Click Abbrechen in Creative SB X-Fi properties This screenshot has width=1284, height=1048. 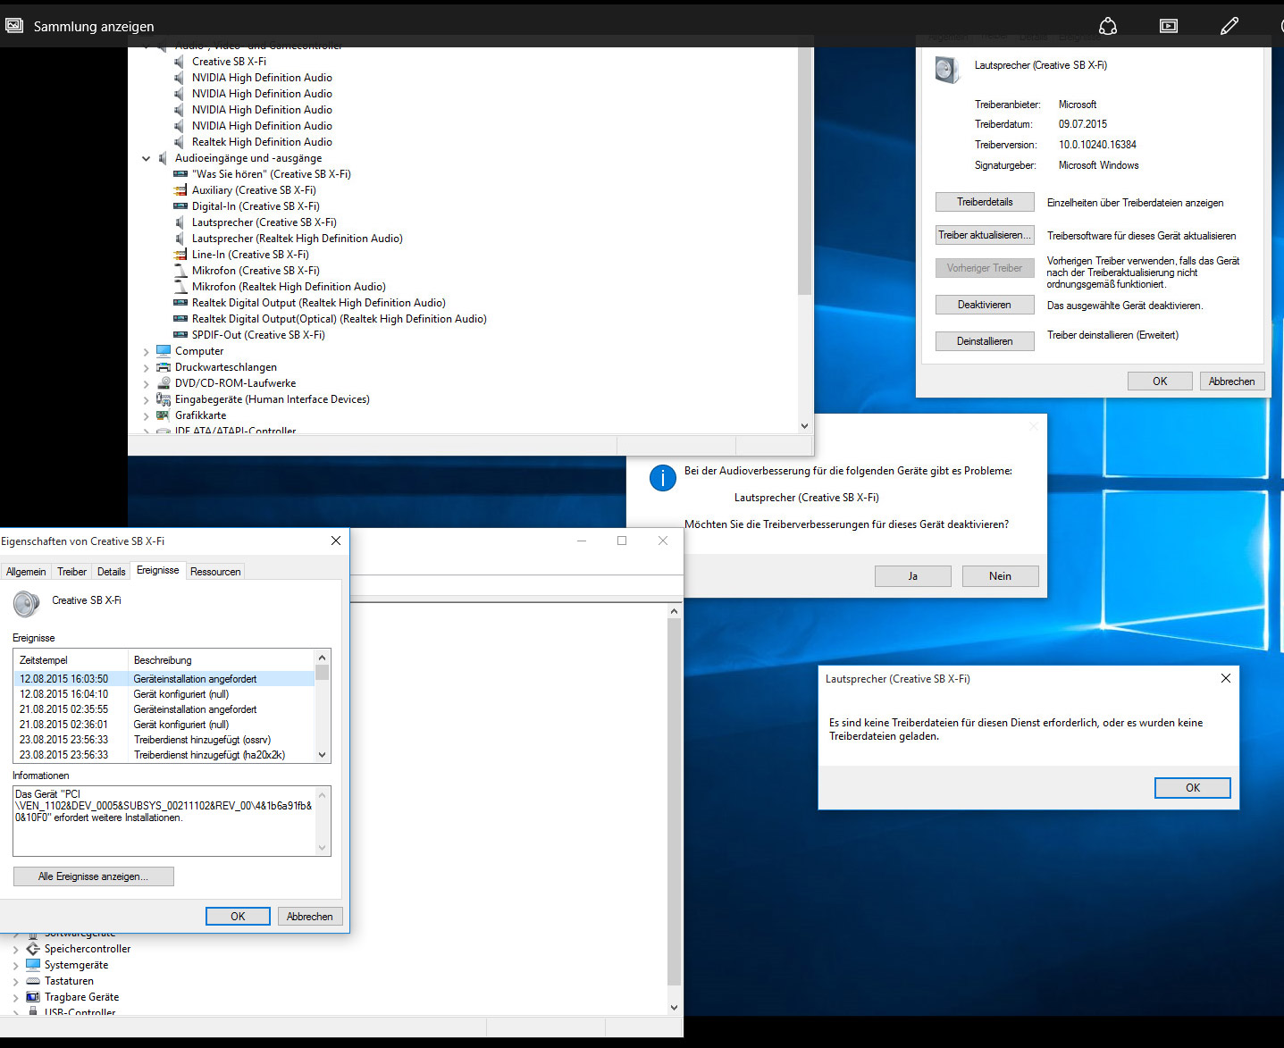point(309,917)
